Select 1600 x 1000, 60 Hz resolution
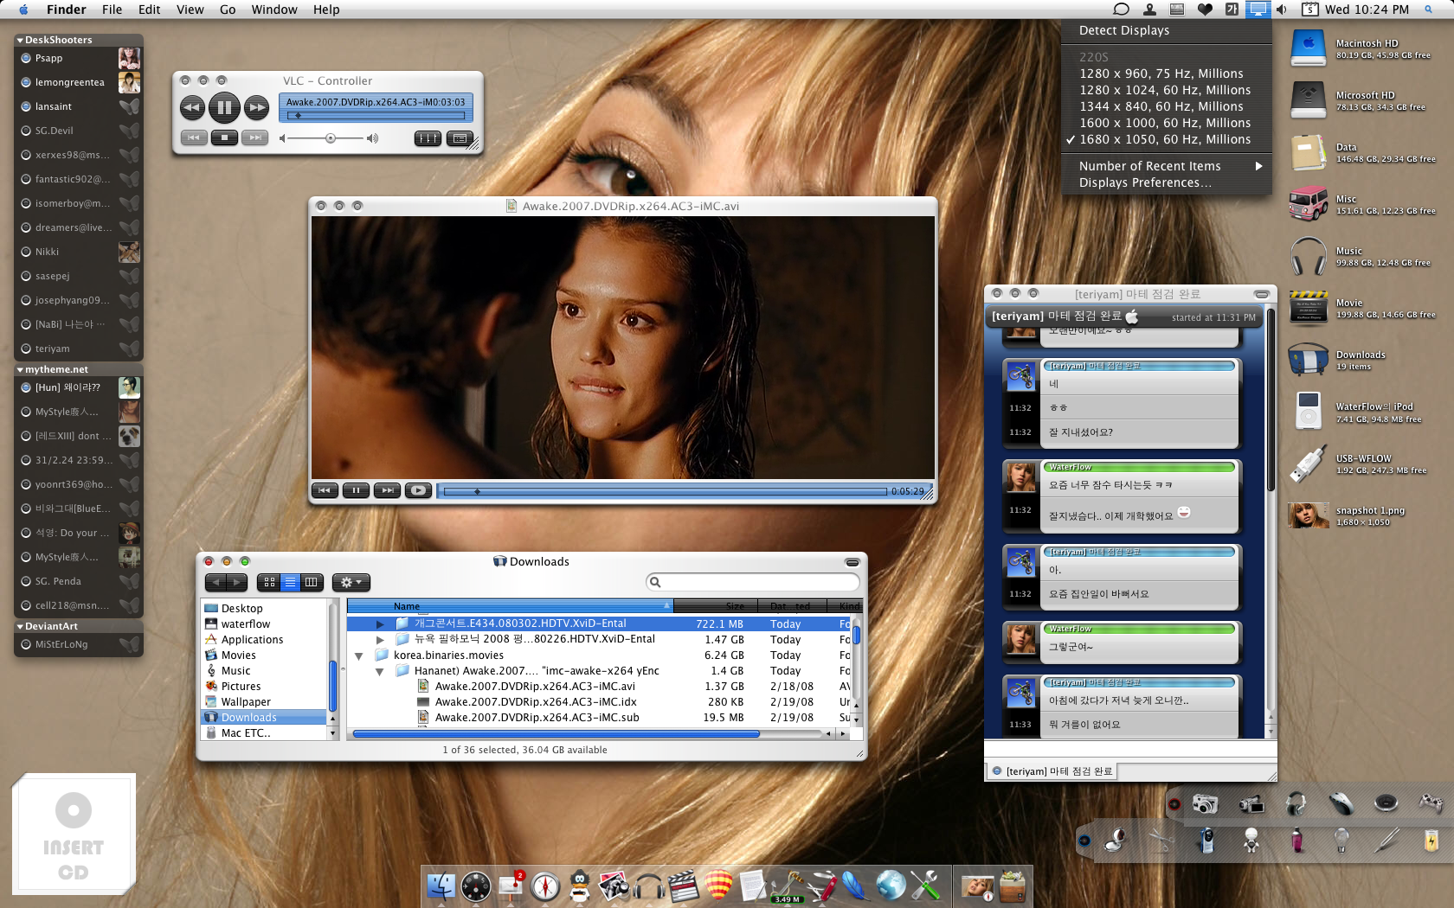 pyautogui.click(x=1166, y=123)
